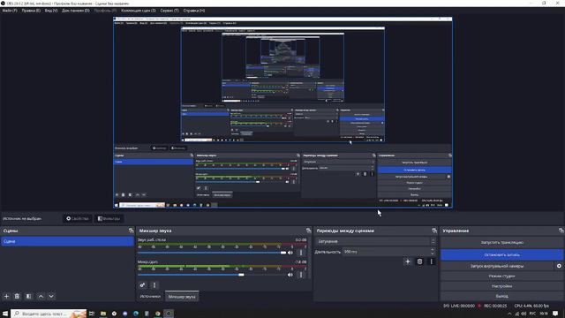Switch to Источники tab
Viewport: 565px width, 318px height.
pos(150,297)
